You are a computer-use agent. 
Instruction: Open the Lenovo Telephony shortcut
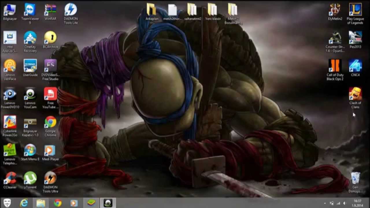[x=10, y=154]
